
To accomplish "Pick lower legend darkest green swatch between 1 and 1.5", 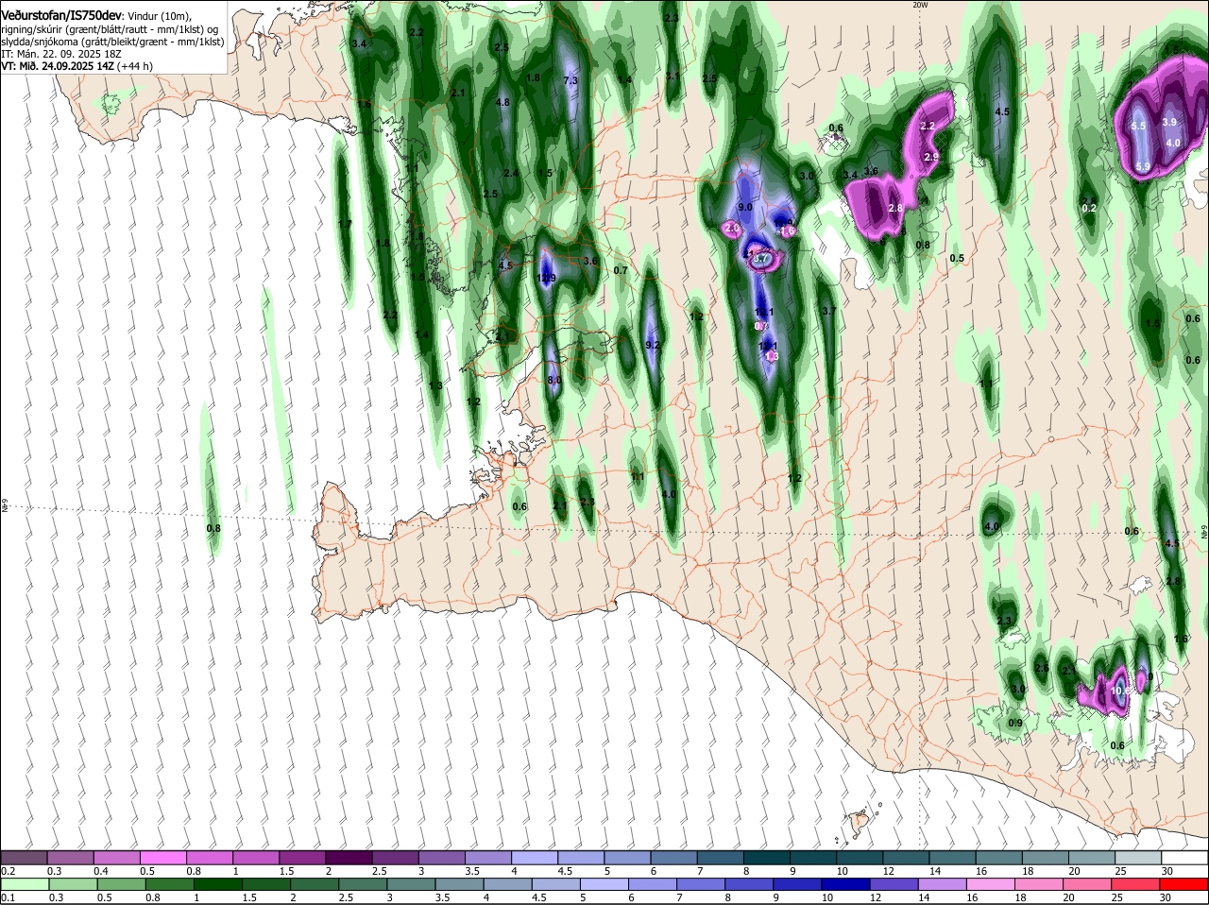I will [218, 883].
